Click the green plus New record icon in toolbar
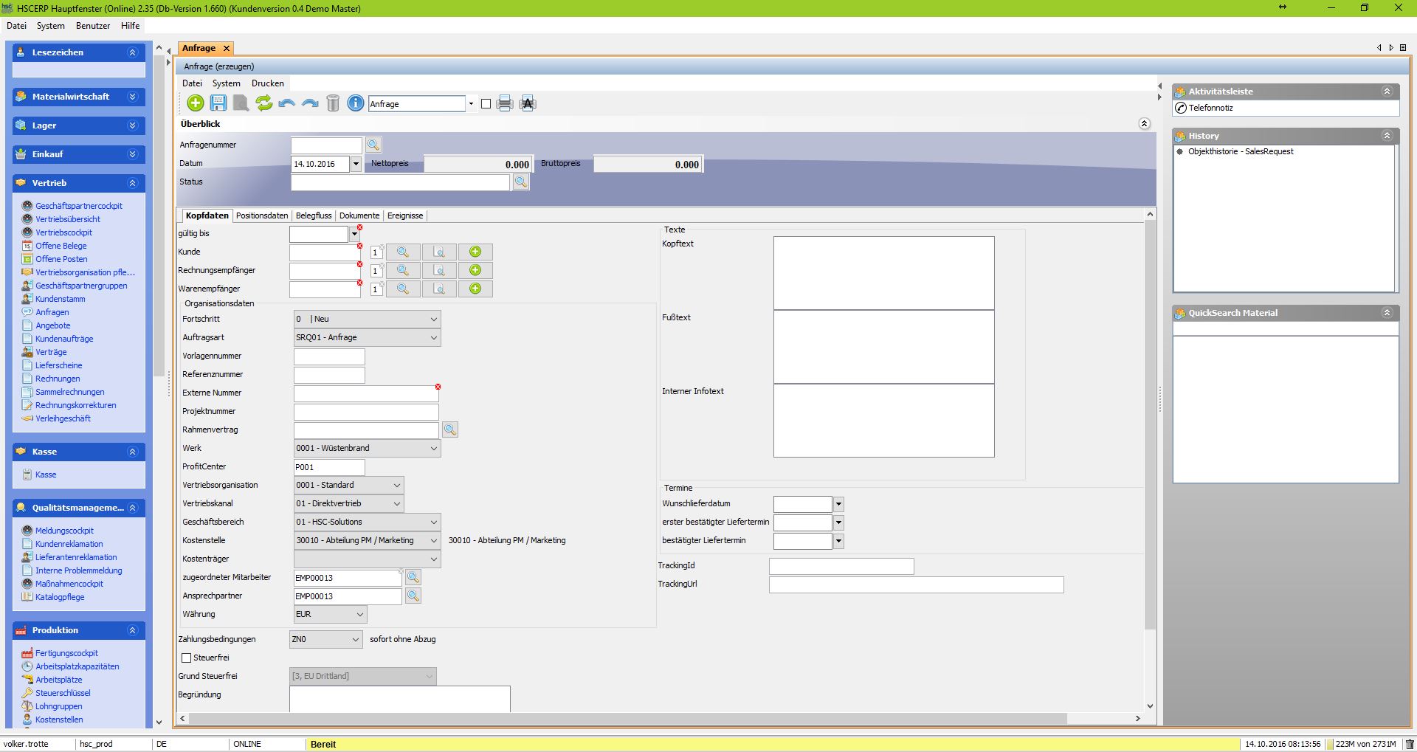1417x752 pixels. tap(196, 103)
